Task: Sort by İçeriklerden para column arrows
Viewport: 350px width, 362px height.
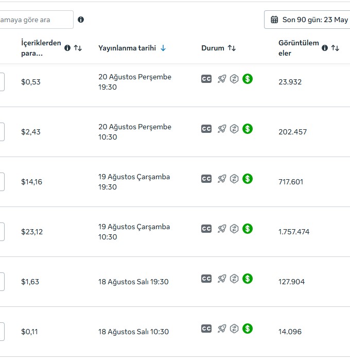Action: [x=78, y=48]
